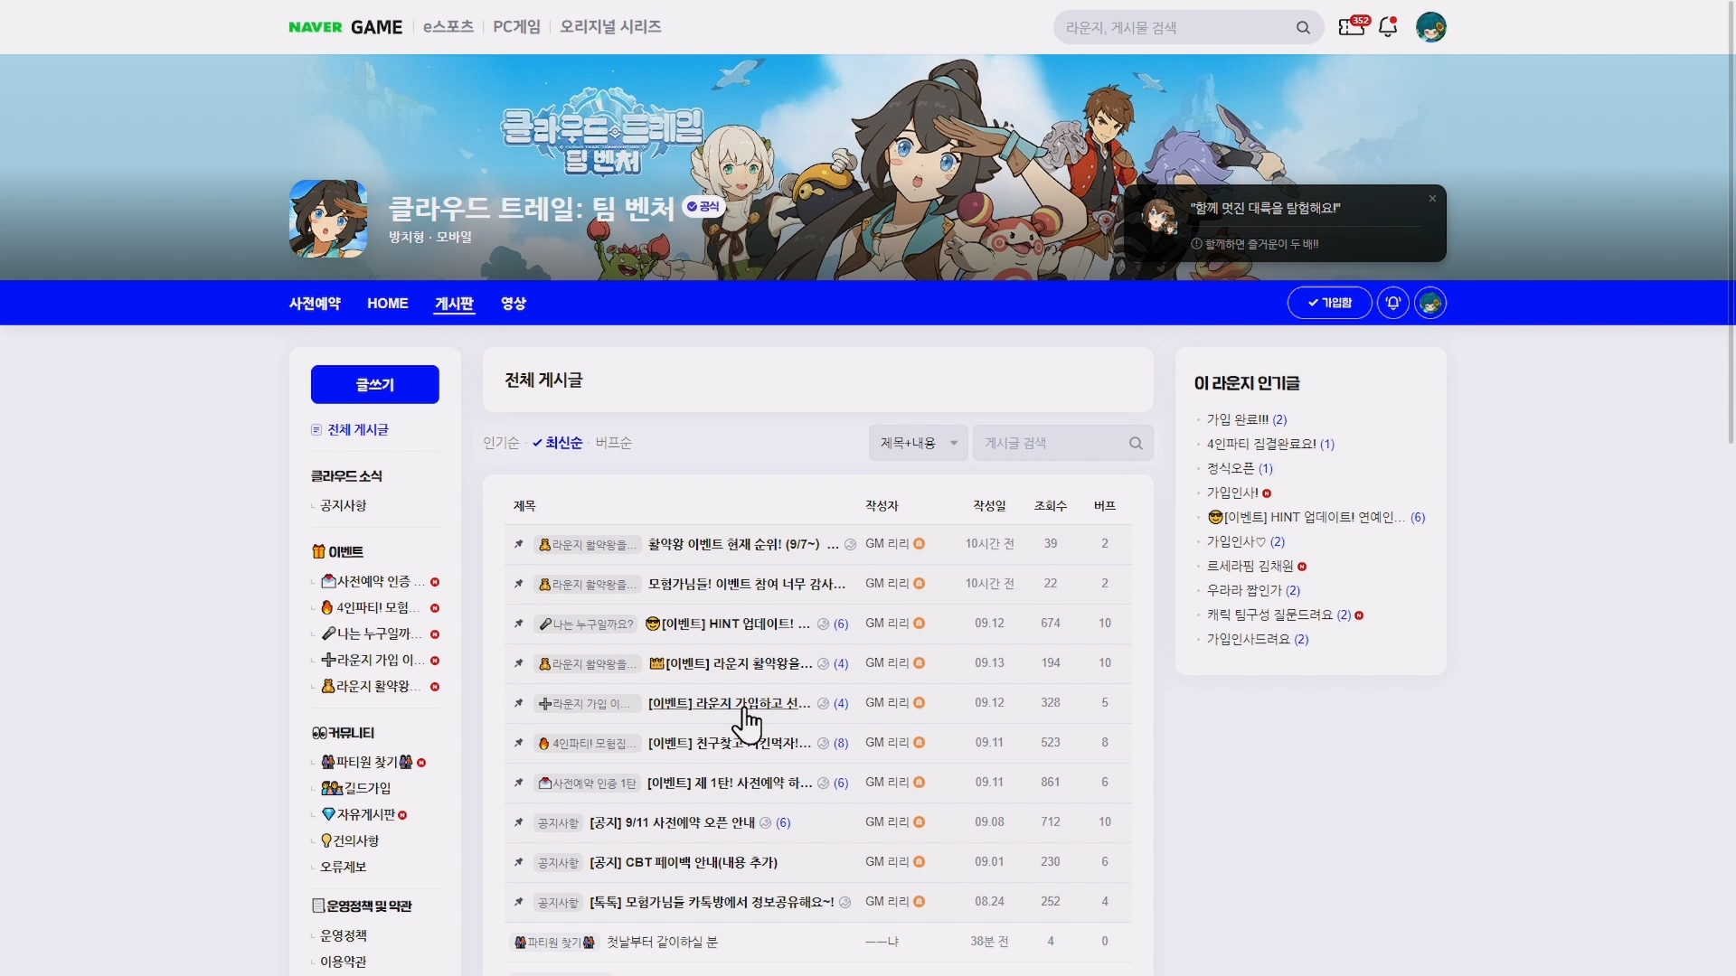
Task: Sort posts by 버프순
Action: coord(613,443)
